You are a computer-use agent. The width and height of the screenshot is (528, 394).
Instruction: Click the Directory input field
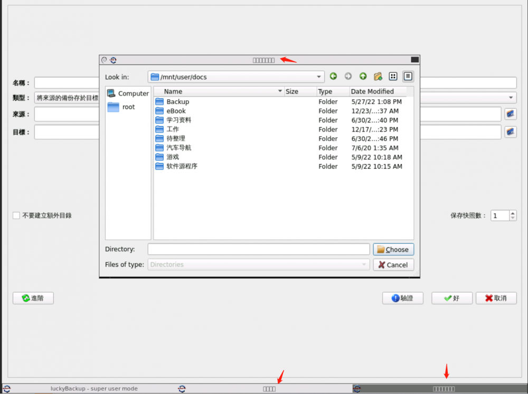(259, 249)
